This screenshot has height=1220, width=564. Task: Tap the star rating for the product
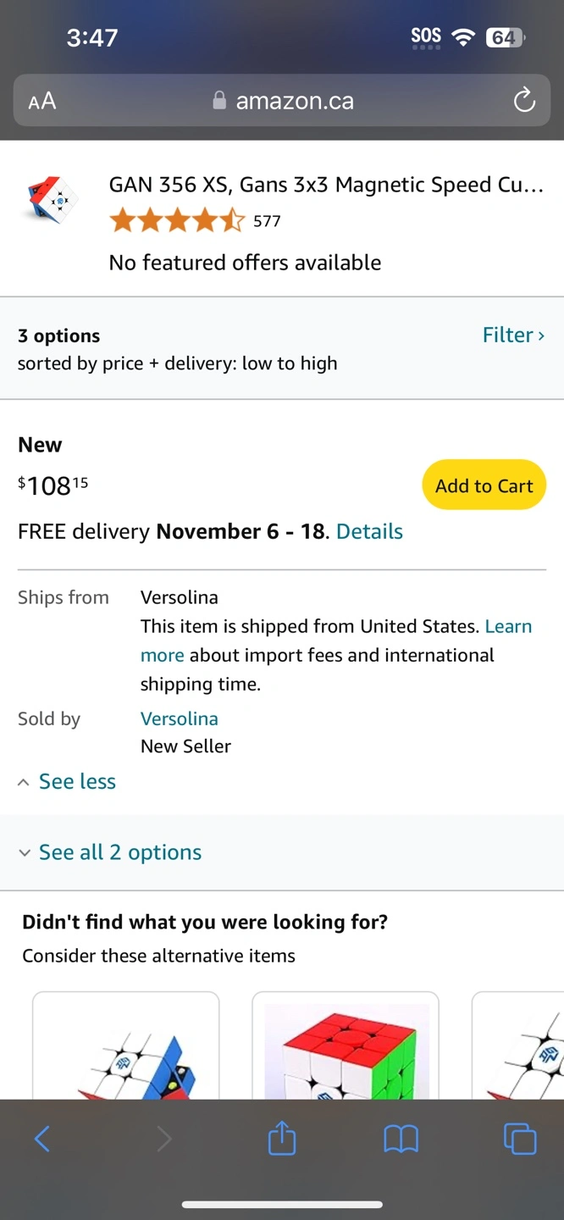177,221
